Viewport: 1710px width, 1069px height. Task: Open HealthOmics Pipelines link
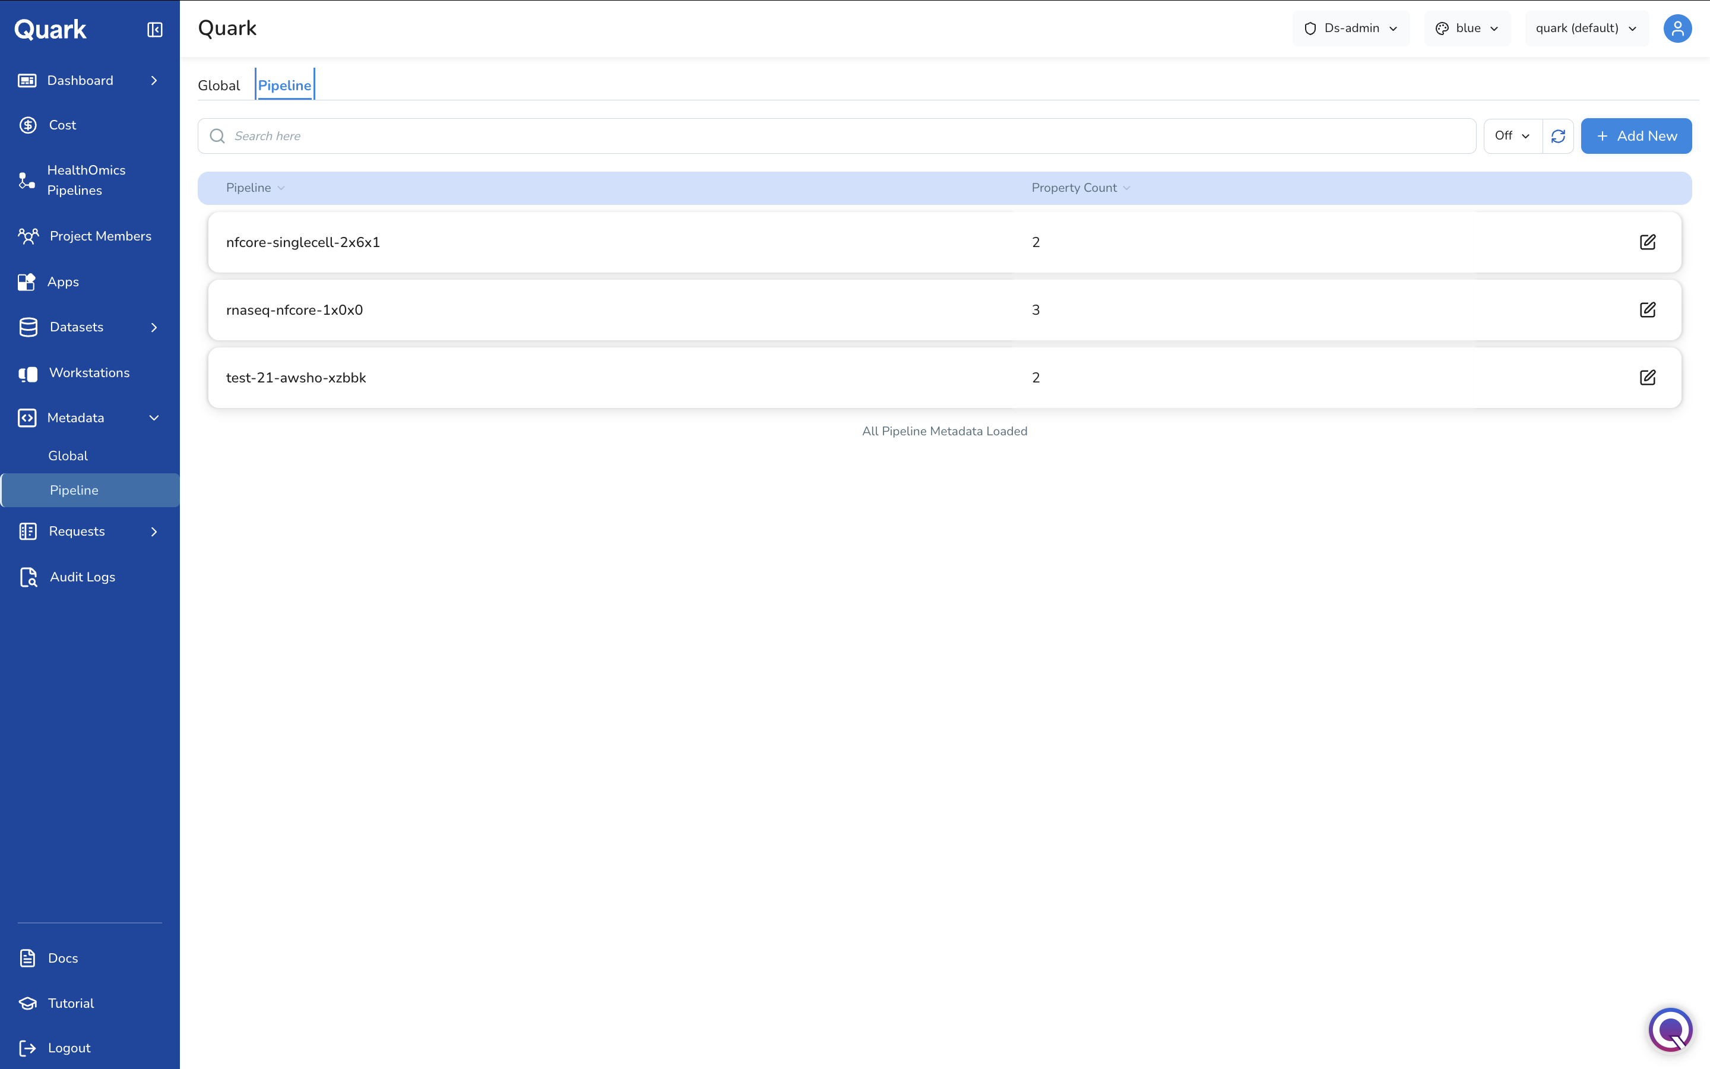pos(86,181)
